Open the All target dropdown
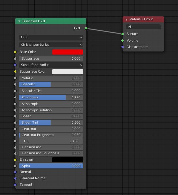The image size is (178, 195). click(x=143, y=27)
